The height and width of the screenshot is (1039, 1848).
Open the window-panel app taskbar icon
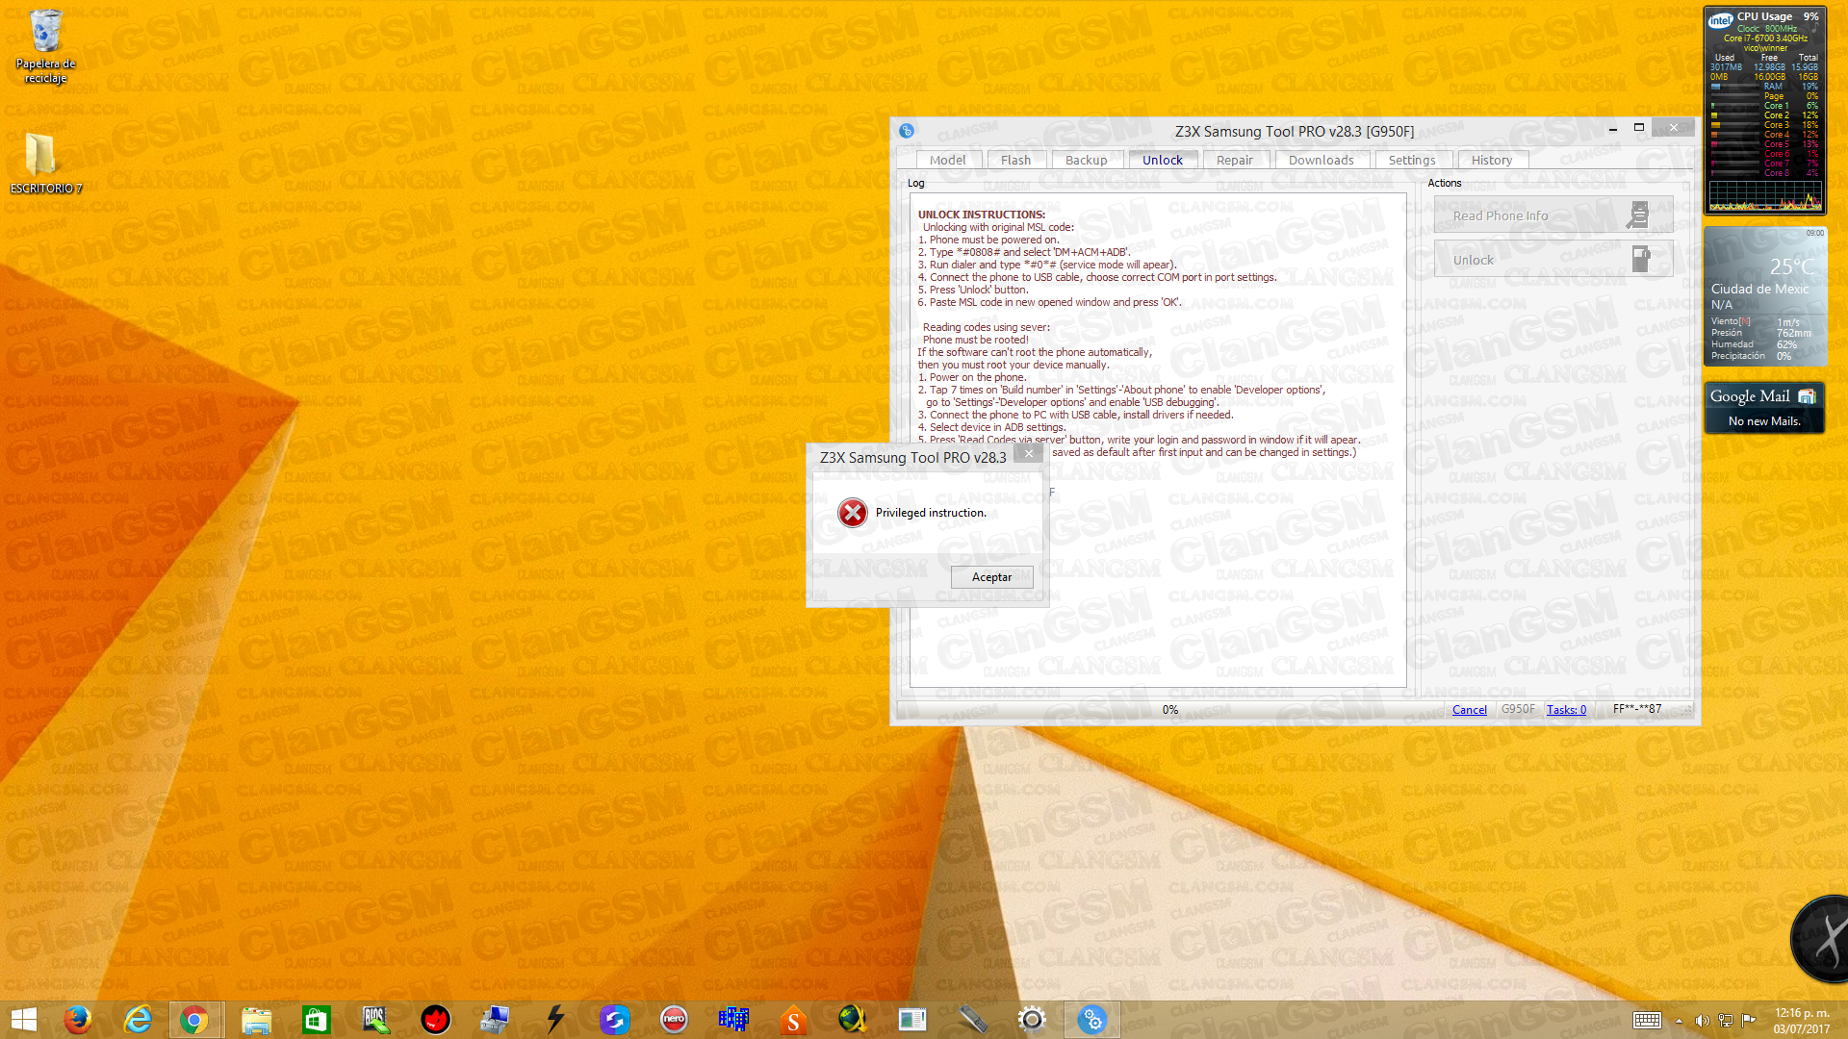coord(912,1020)
